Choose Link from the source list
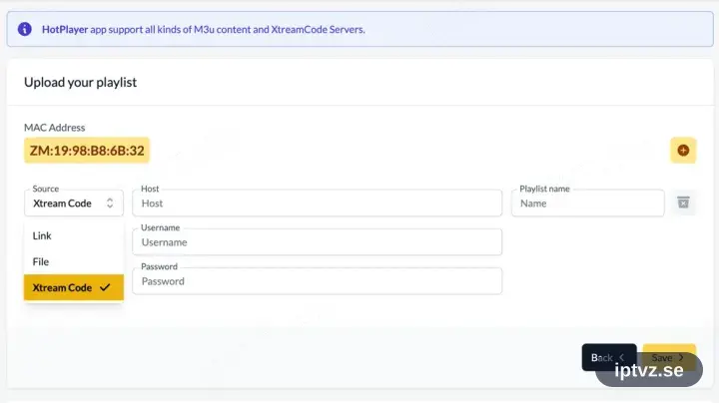Image resolution: width=719 pixels, height=403 pixels. tap(74, 235)
